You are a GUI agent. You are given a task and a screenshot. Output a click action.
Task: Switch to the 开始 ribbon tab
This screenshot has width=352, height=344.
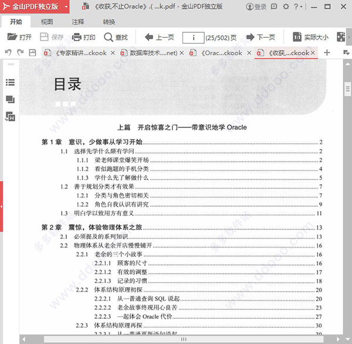click(16, 22)
